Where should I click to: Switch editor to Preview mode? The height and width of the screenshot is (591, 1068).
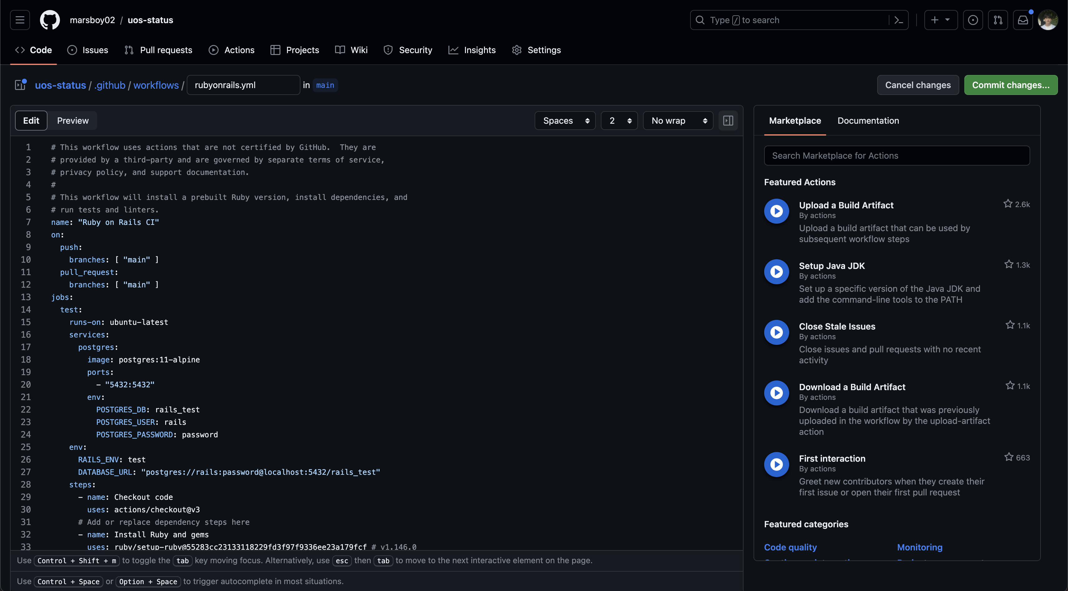tap(72, 121)
